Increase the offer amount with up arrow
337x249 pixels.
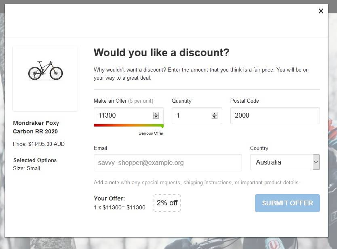tap(156, 114)
